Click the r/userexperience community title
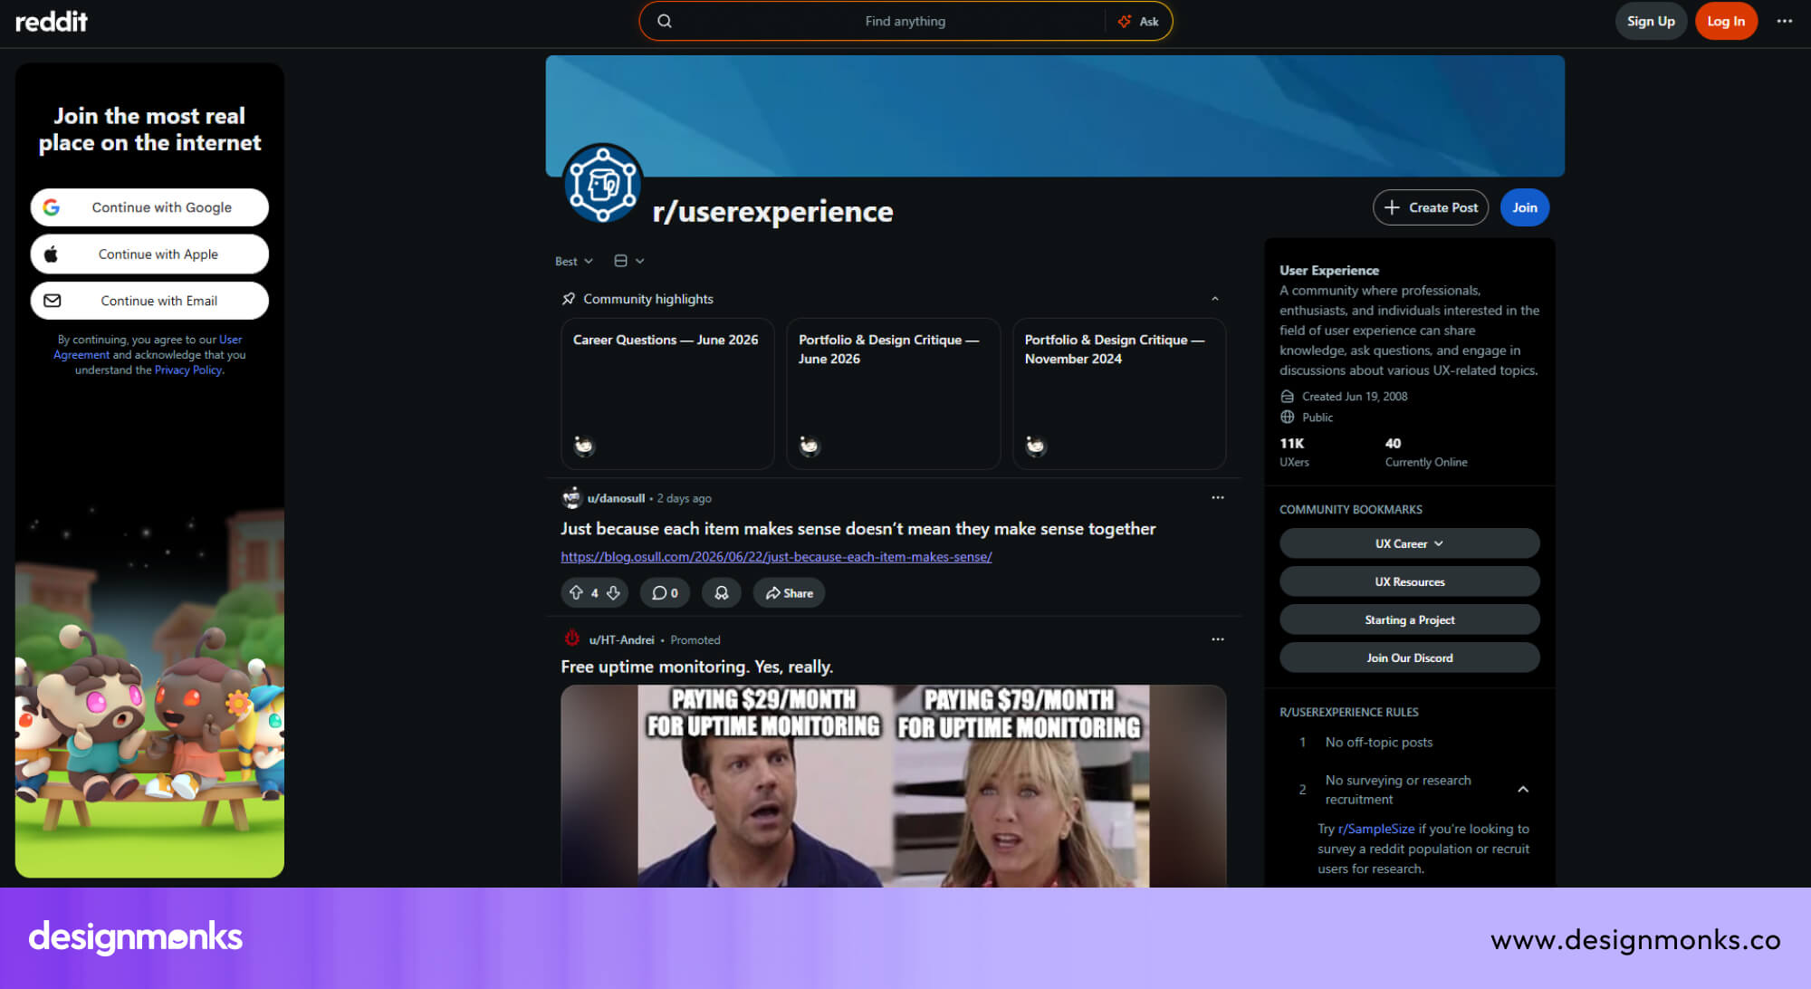 [x=772, y=211]
